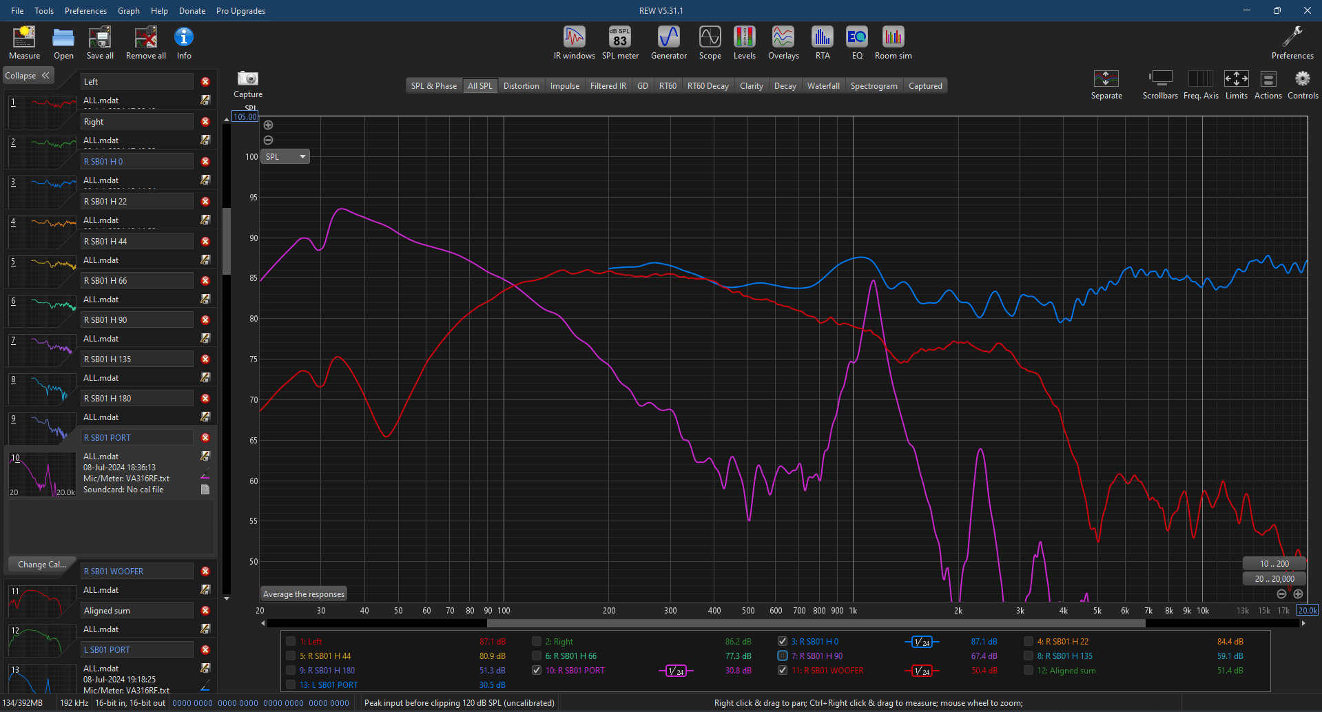Open the RTA window
The image size is (1322, 712).
823,43
